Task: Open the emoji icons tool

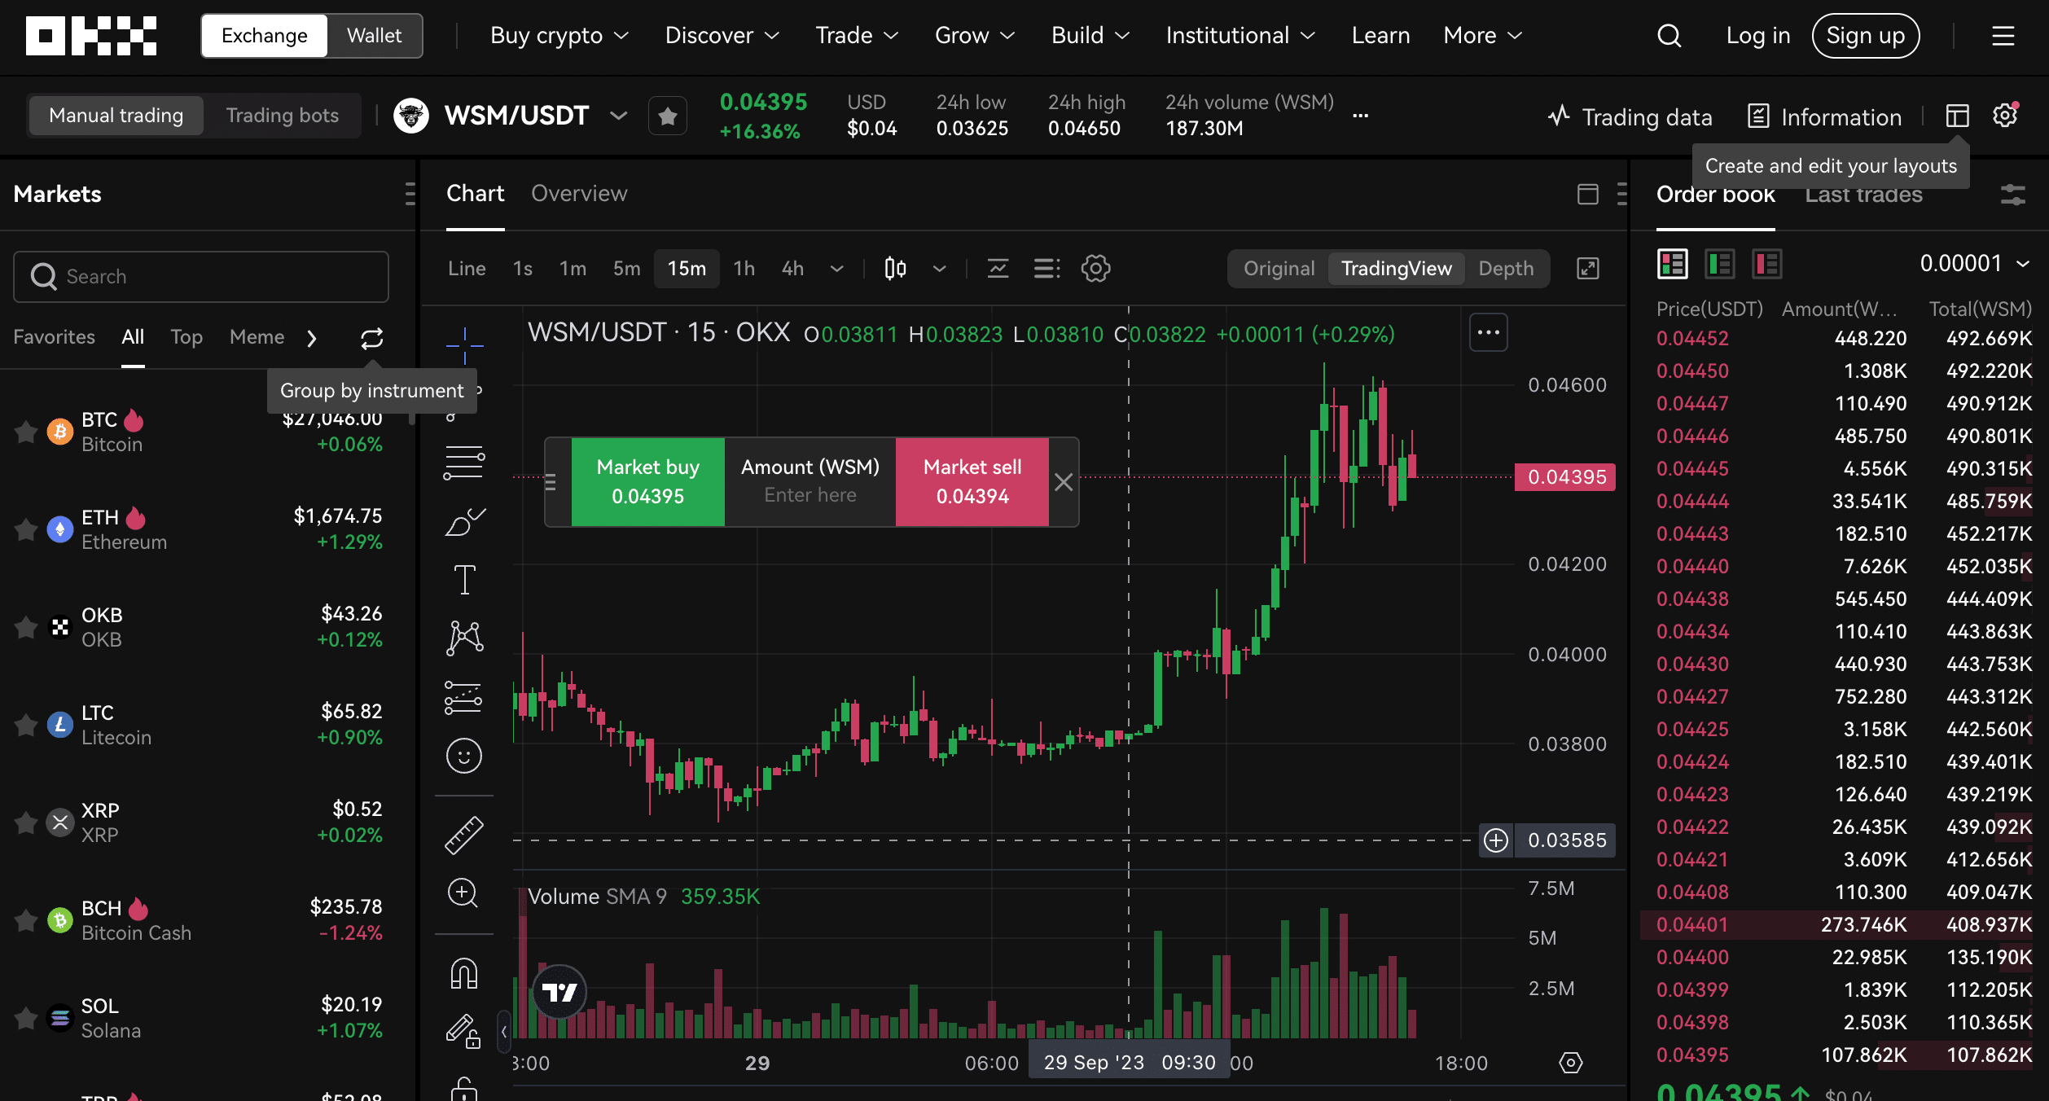Action: [x=464, y=757]
